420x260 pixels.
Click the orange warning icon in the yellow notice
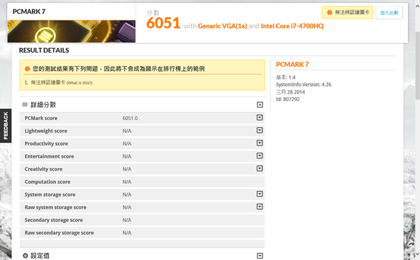27,69
